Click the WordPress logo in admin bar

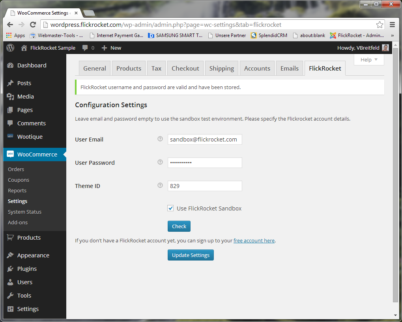(11, 48)
